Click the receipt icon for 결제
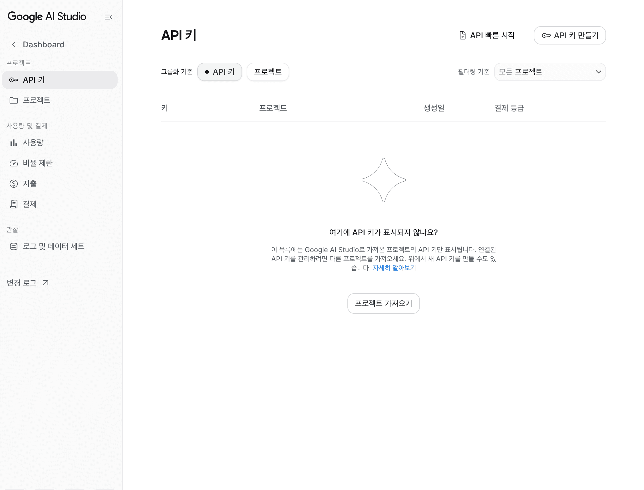The width and height of the screenshot is (644, 490). tap(14, 204)
